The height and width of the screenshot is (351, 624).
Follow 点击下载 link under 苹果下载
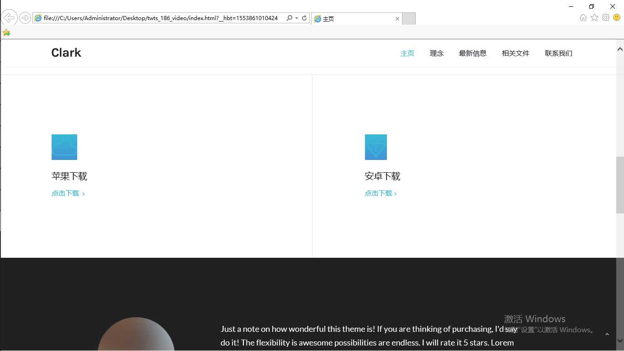coord(68,193)
